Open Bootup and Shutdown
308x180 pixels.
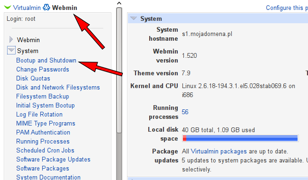(x=46, y=60)
